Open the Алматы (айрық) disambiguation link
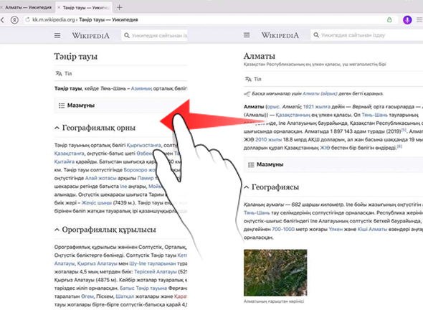This screenshot has height=310, width=423. (x=320, y=94)
